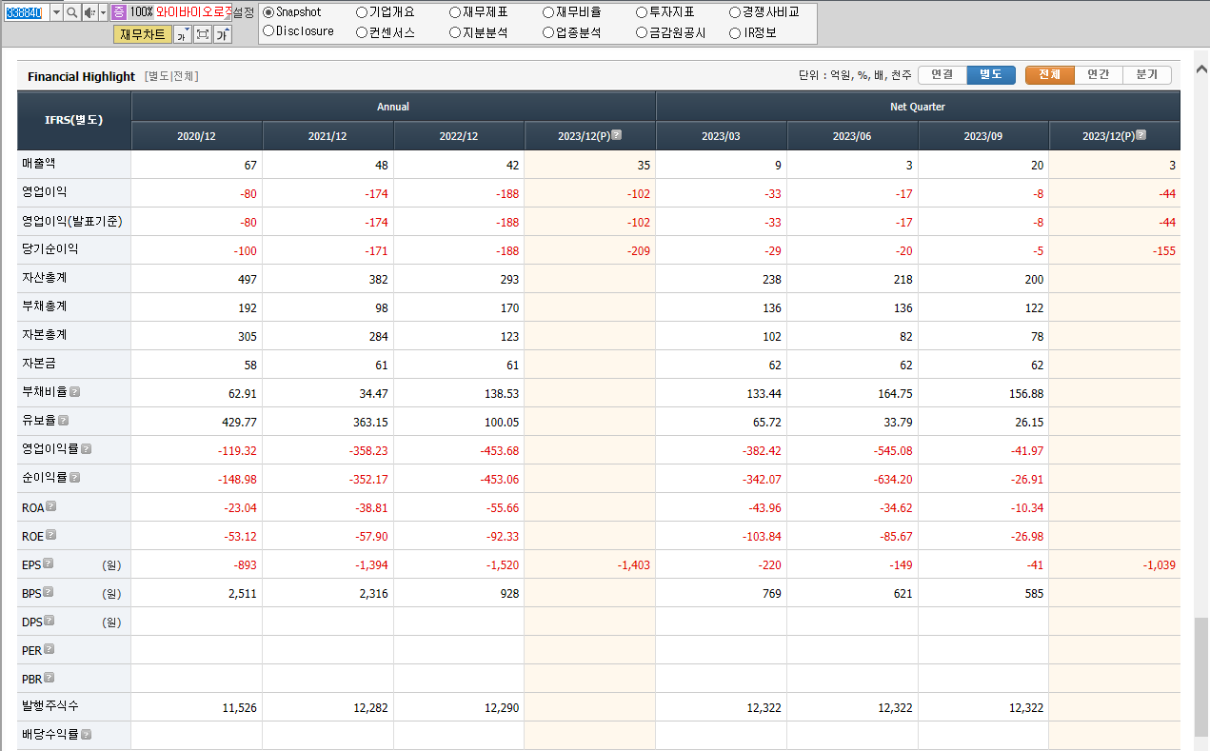Image resolution: width=1210 pixels, height=751 pixels.
Task: Select the 재무비율 radio button
Action: (548, 12)
